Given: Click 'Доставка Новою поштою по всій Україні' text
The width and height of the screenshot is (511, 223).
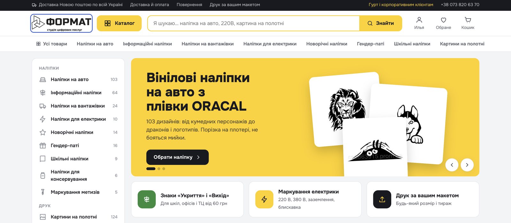Looking at the screenshot, I should coord(80,5).
